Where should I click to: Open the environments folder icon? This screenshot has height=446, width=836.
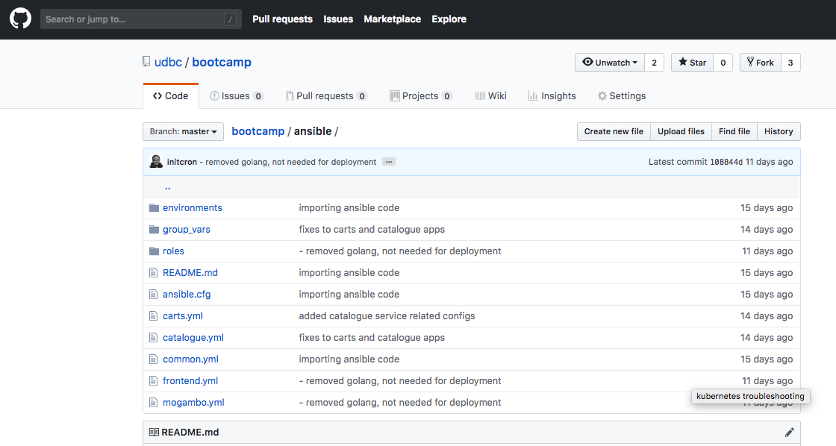pos(154,208)
